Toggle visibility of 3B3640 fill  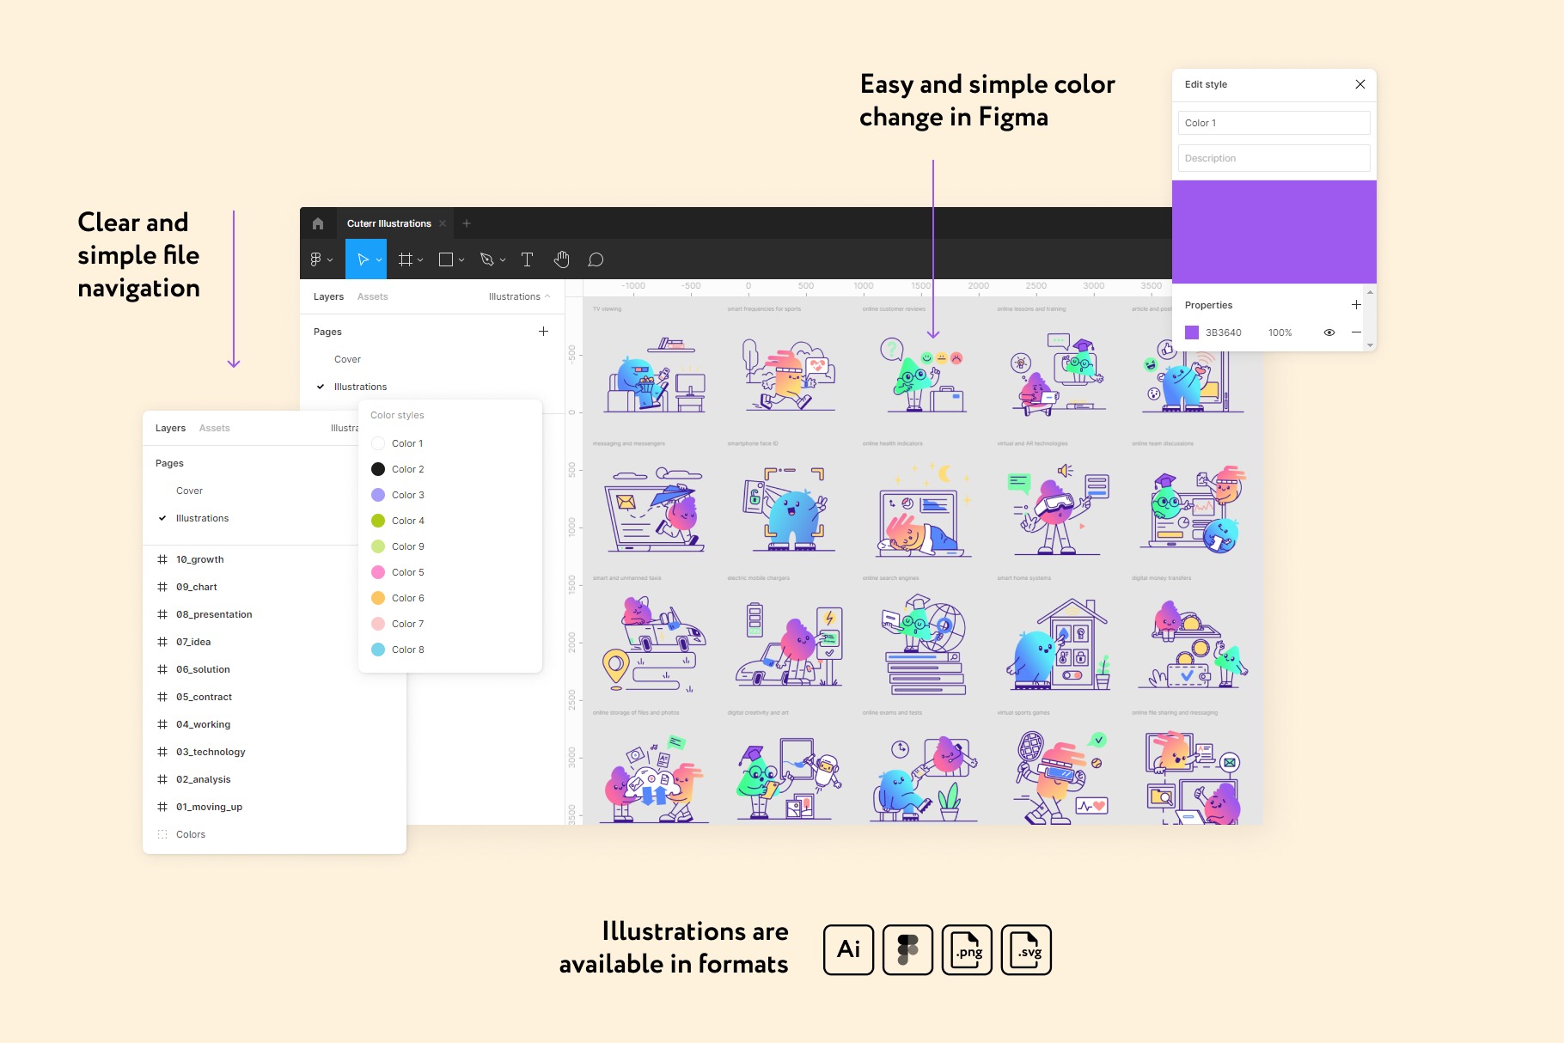coord(1329,332)
